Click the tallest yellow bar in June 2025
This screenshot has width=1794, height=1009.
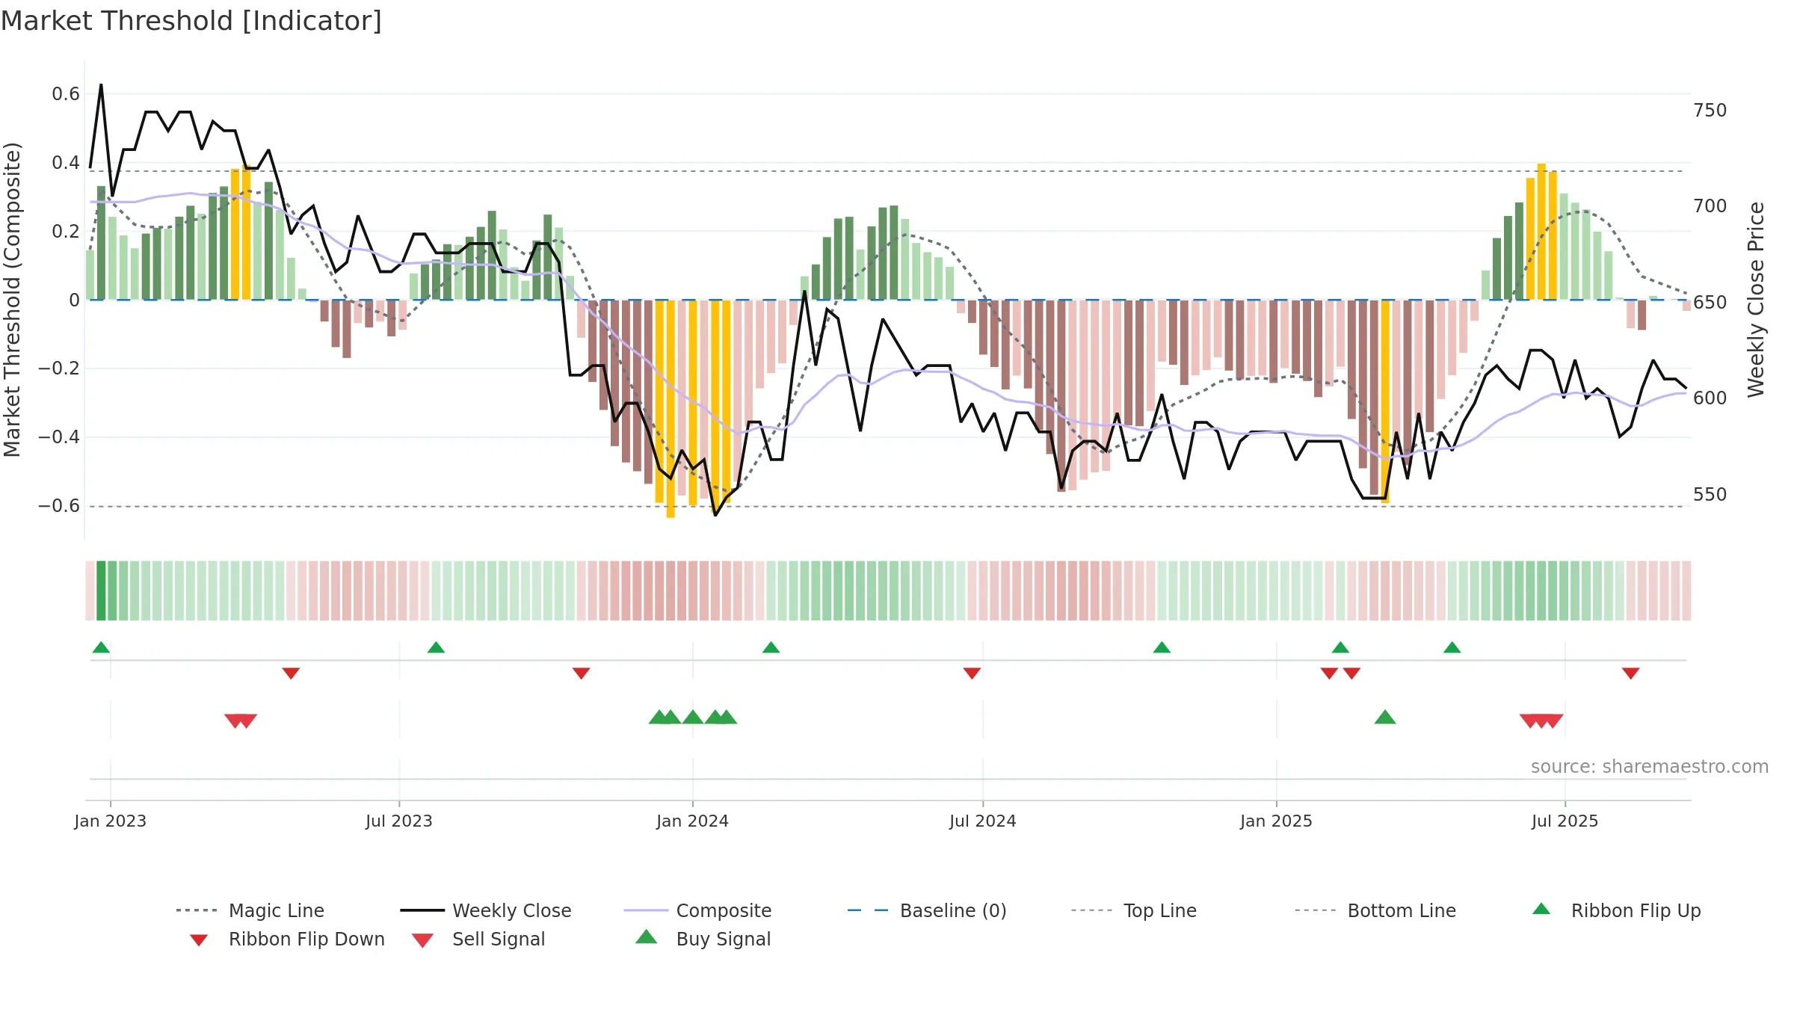(1541, 231)
